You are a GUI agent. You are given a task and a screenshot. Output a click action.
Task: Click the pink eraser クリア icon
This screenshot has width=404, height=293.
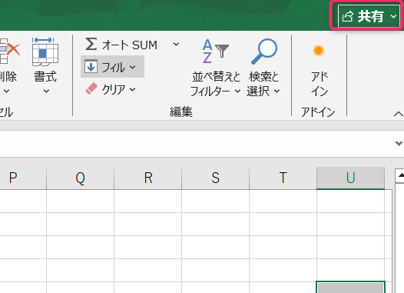tap(91, 89)
